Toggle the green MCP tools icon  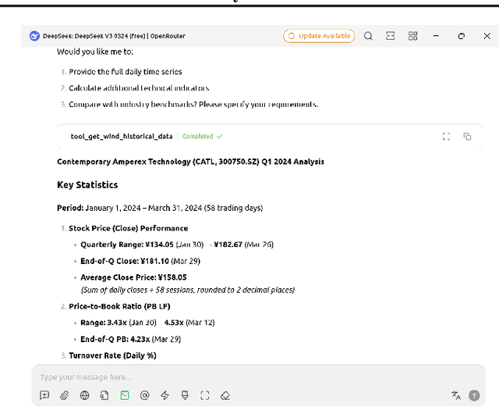(125, 395)
